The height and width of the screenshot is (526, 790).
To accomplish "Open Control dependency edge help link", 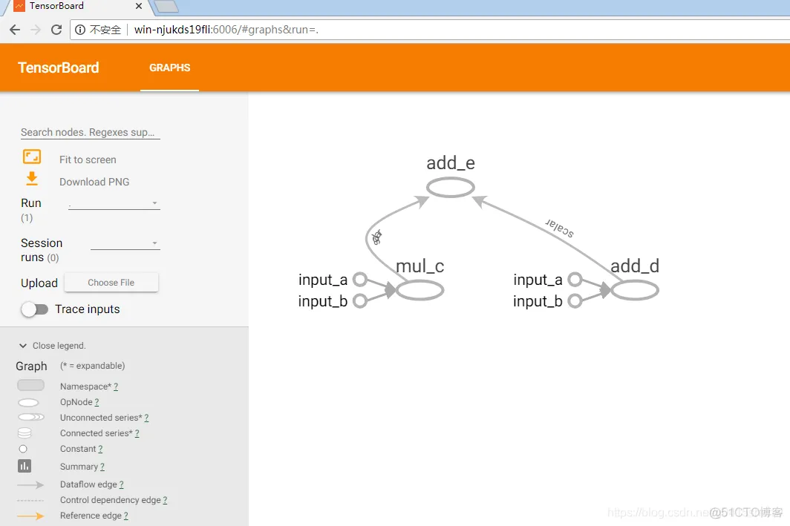I will [x=166, y=500].
